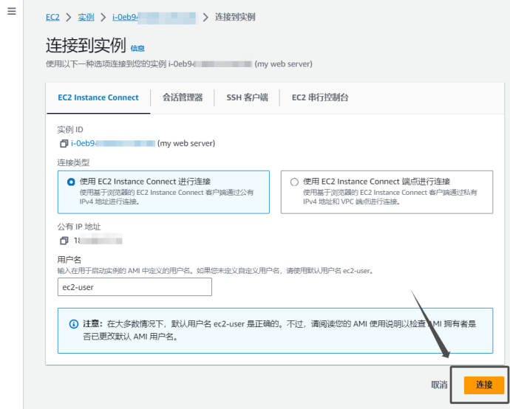
Task: Open the instance ID link under 实例 ID
Action: click(x=113, y=143)
